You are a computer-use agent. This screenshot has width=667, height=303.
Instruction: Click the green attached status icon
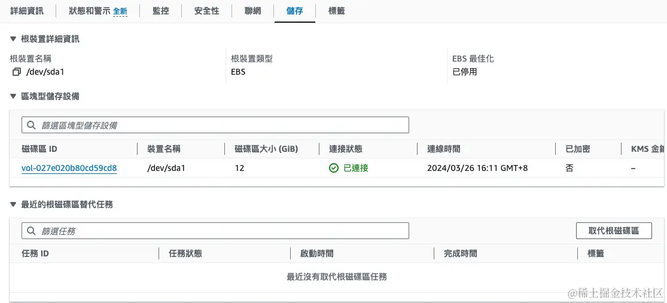point(334,169)
